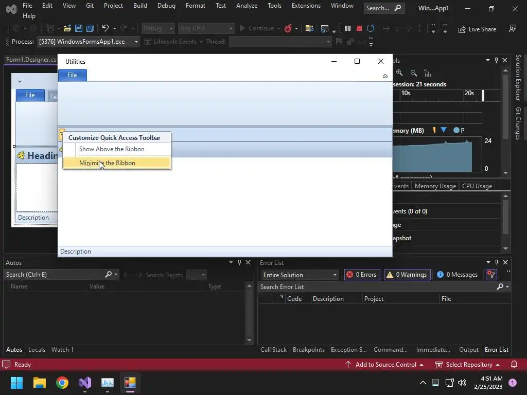Zoom out on the Diagnostic Tools timeline

click(x=414, y=73)
